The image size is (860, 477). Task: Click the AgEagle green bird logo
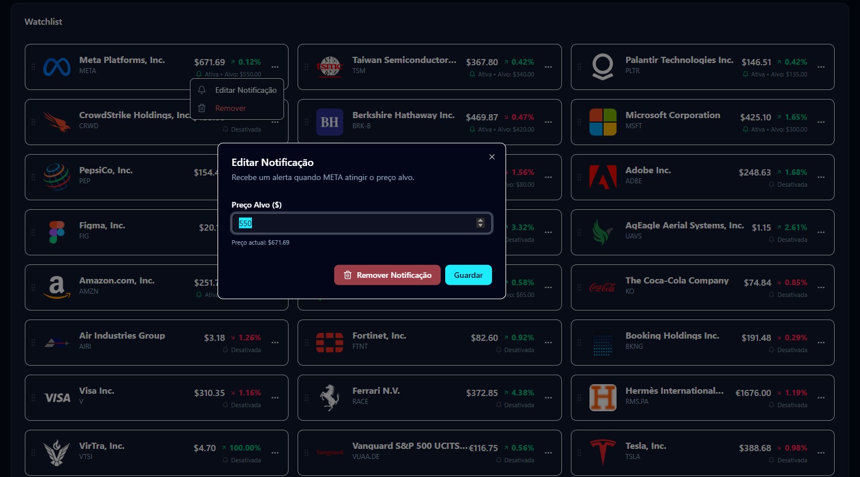[602, 232]
